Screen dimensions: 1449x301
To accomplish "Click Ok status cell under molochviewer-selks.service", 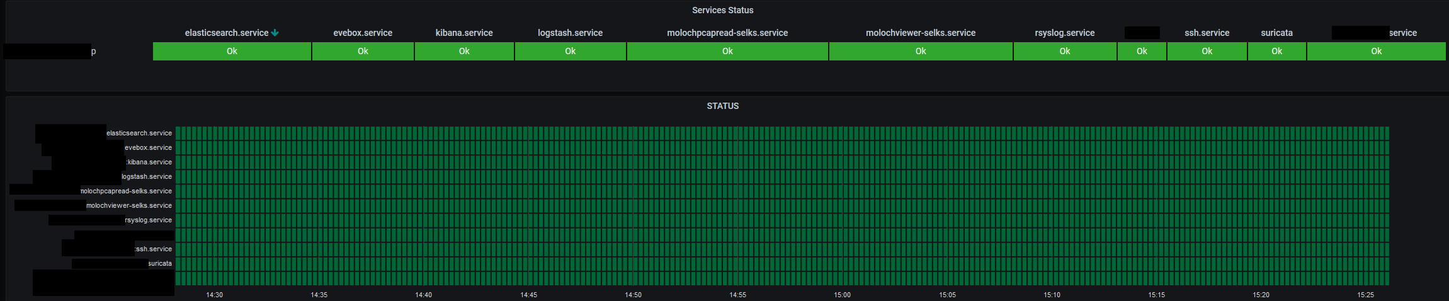I will tap(920, 51).
